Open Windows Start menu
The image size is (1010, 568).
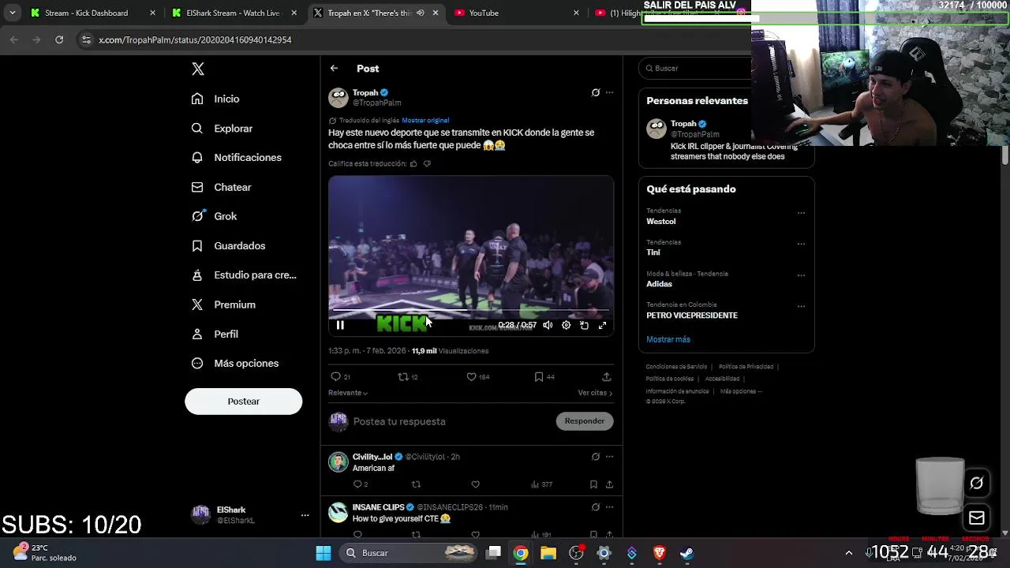[324, 553]
